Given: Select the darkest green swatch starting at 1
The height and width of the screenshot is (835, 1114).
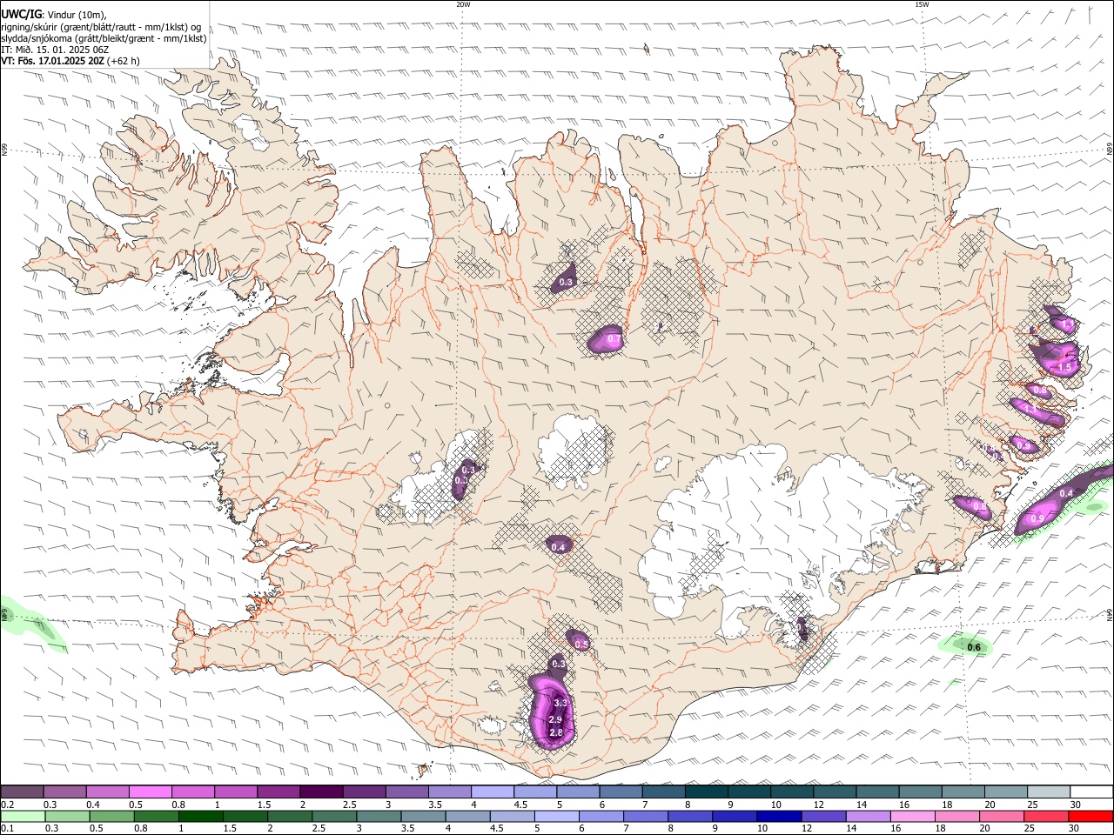Looking at the screenshot, I should (x=200, y=816).
